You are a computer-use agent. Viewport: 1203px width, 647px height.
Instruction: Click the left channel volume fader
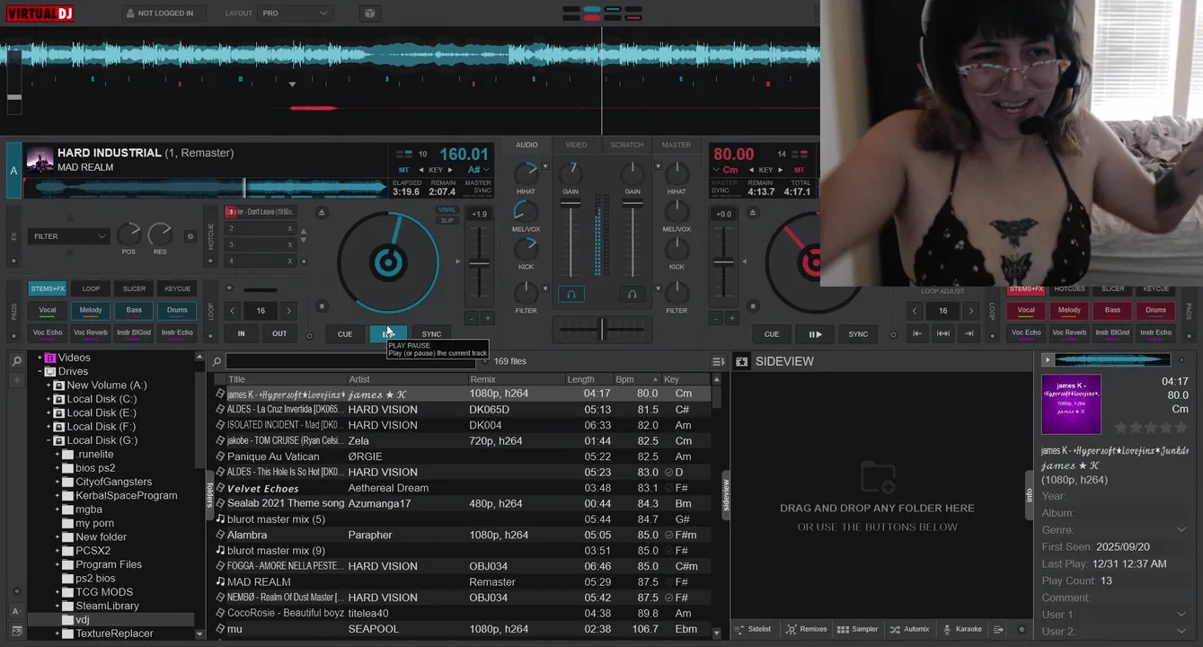pos(571,205)
